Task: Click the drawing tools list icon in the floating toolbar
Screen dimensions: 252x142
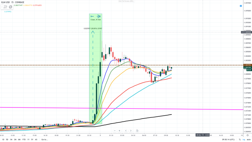Action: (x=5, y=7)
